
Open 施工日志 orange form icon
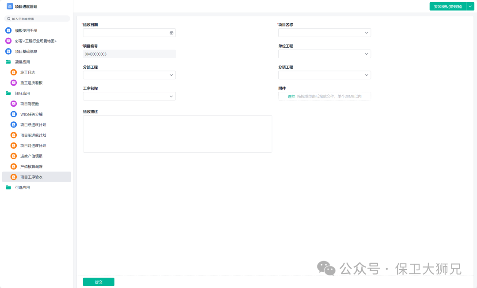click(14, 72)
